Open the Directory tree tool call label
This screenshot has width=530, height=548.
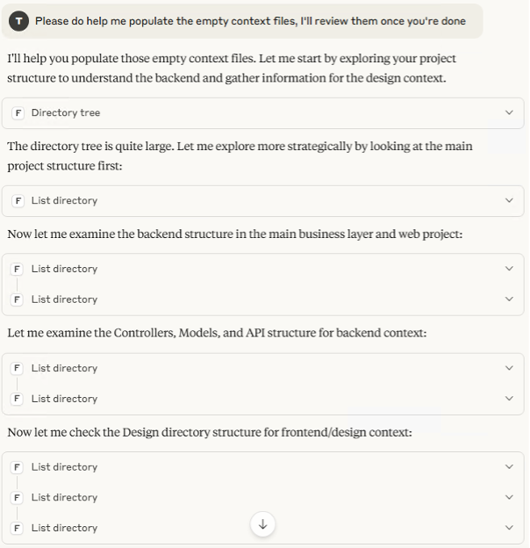pos(66,112)
